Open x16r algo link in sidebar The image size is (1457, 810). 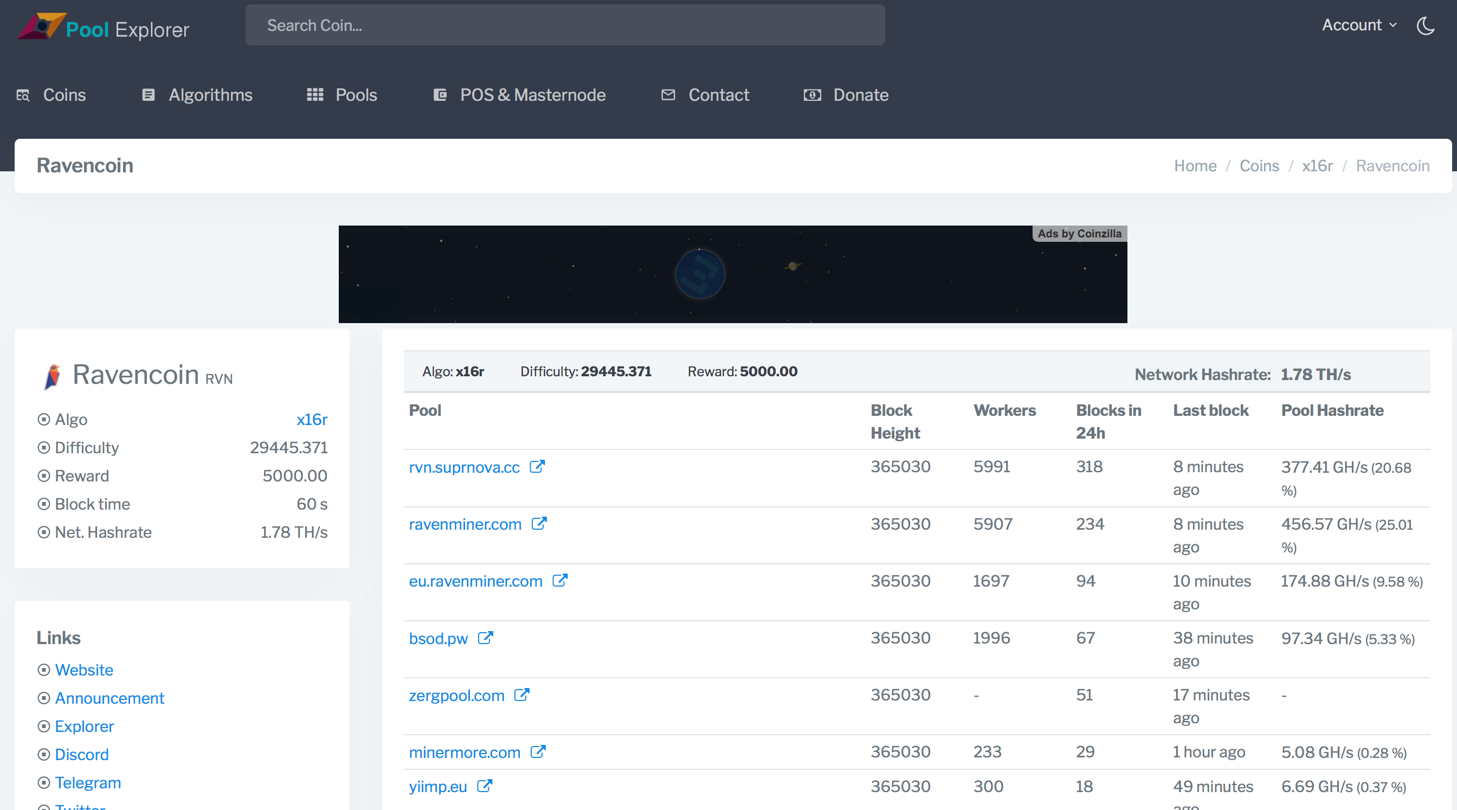tap(312, 419)
